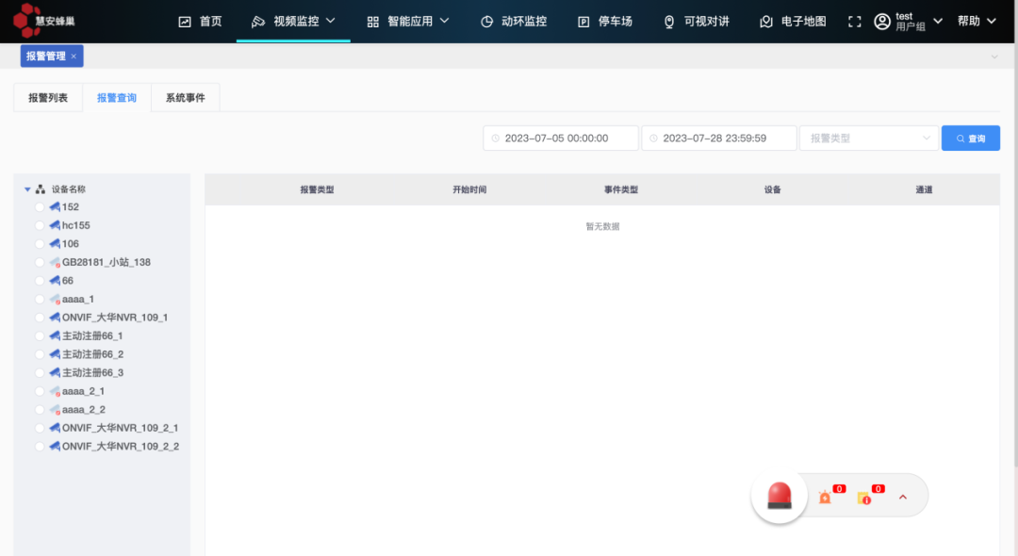Click the camera icon next to hc155

click(x=55, y=225)
